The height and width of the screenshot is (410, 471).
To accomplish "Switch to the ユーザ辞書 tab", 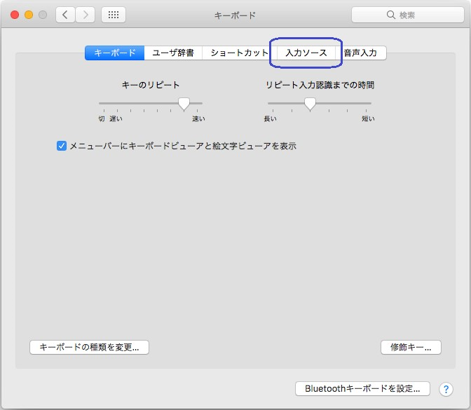I will 173,53.
